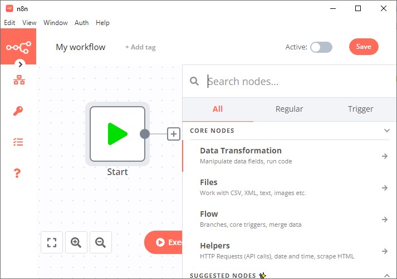Viewport: 397px width, 279px height.
Task: Click the search magnifier icon
Action: 194,81
